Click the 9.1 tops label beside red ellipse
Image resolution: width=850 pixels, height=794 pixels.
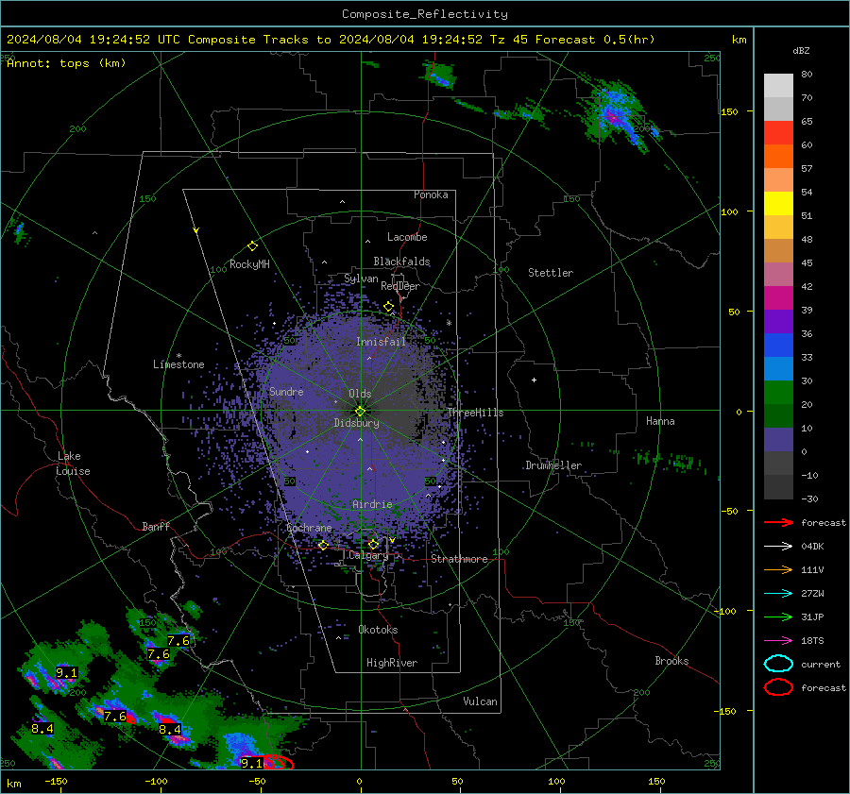251,763
